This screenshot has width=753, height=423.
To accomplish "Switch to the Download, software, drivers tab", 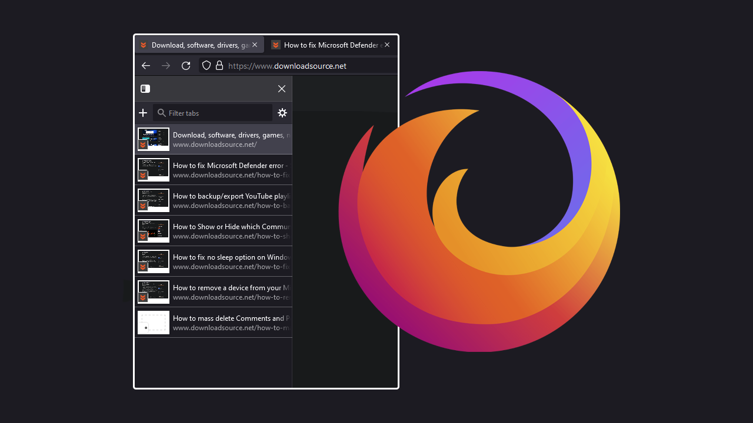I will 199,45.
